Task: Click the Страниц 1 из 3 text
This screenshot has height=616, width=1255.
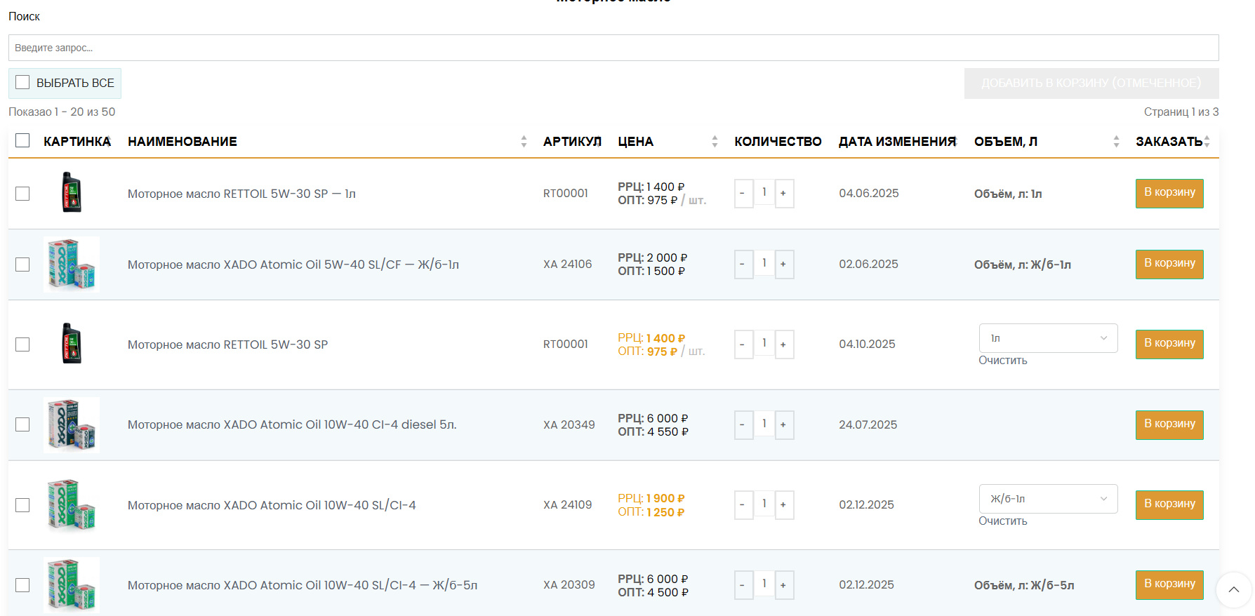Action: point(1181,112)
